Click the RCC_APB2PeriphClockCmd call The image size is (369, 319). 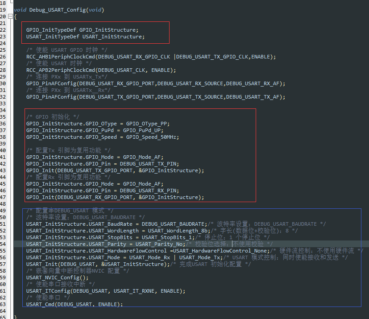(101, 70)
